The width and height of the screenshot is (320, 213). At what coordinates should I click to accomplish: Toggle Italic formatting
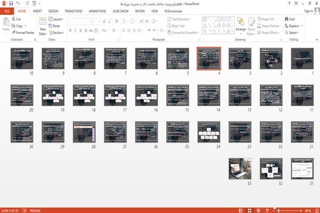(75, 30)
